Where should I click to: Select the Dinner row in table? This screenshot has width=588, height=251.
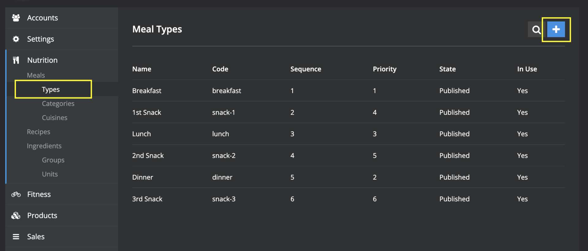[143, 177]
